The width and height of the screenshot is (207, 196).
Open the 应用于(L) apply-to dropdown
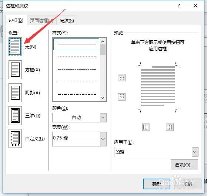(195, 152)
